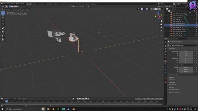This screenshot has width=198, height=111.
Task: Open the Global orientation dropdown
Action: coord(73,6)
